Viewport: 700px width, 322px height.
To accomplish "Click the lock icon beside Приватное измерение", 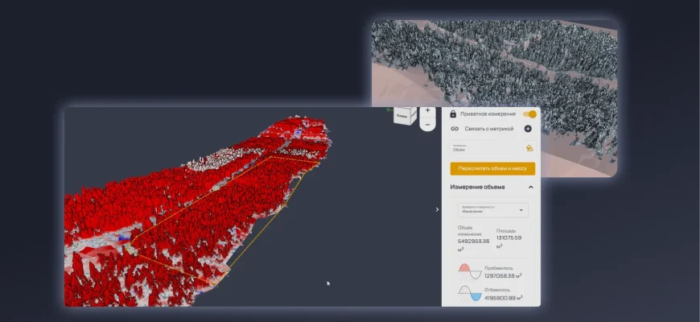I will [453, 114].
